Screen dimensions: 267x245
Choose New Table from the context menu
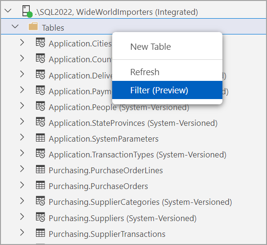pos(167,47)
